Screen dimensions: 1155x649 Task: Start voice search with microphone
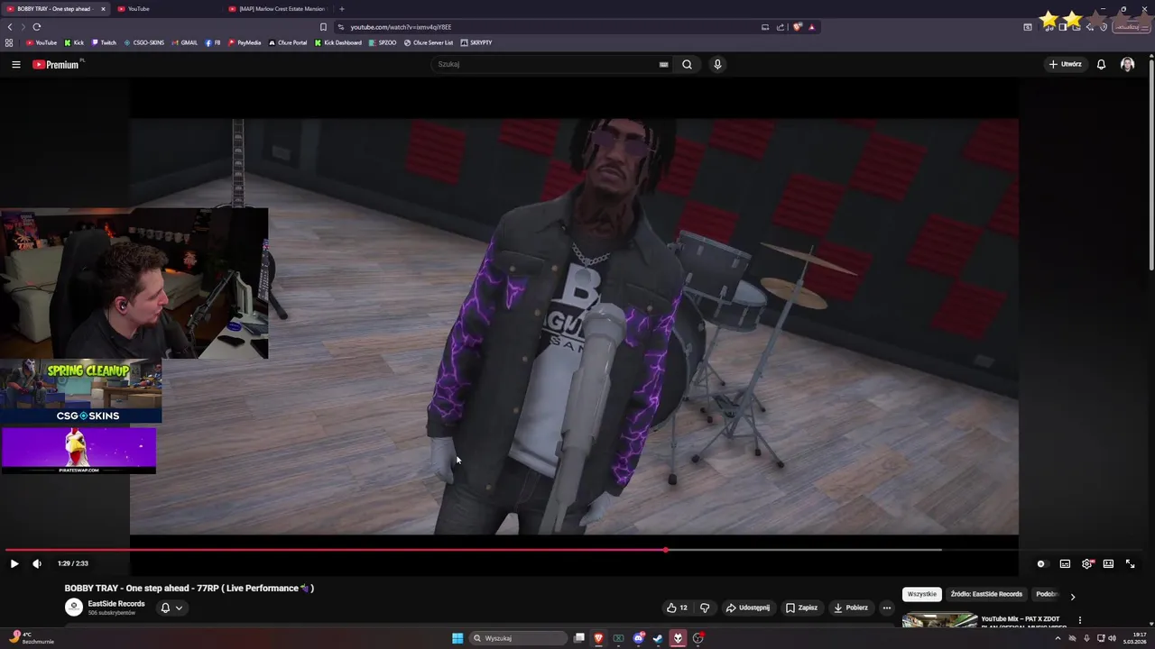[717, 64]
